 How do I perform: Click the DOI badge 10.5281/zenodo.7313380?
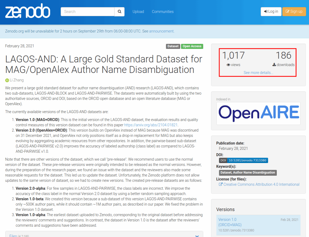click(x=244, y=160)
